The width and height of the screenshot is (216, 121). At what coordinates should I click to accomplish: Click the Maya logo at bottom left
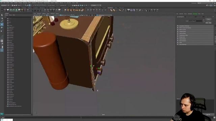coord(2,114)
